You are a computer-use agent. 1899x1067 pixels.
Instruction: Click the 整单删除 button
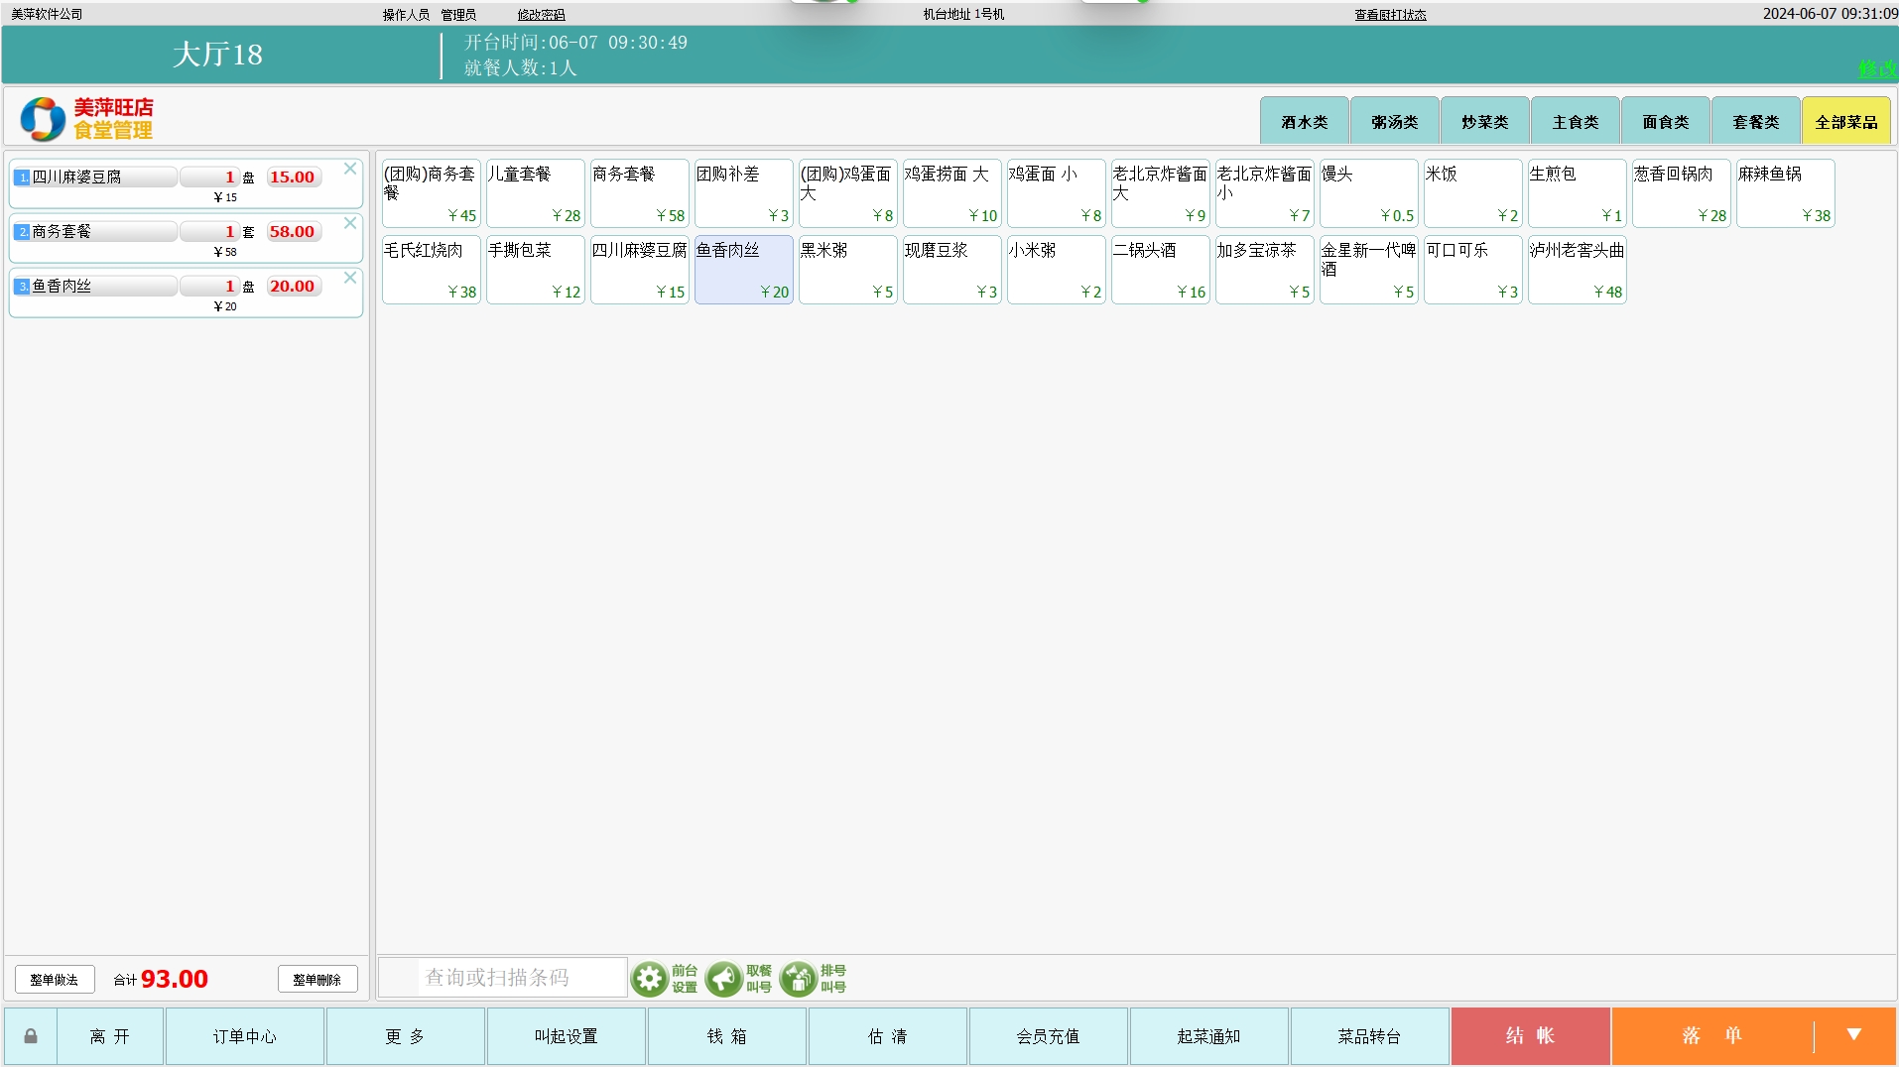[317, 980]
